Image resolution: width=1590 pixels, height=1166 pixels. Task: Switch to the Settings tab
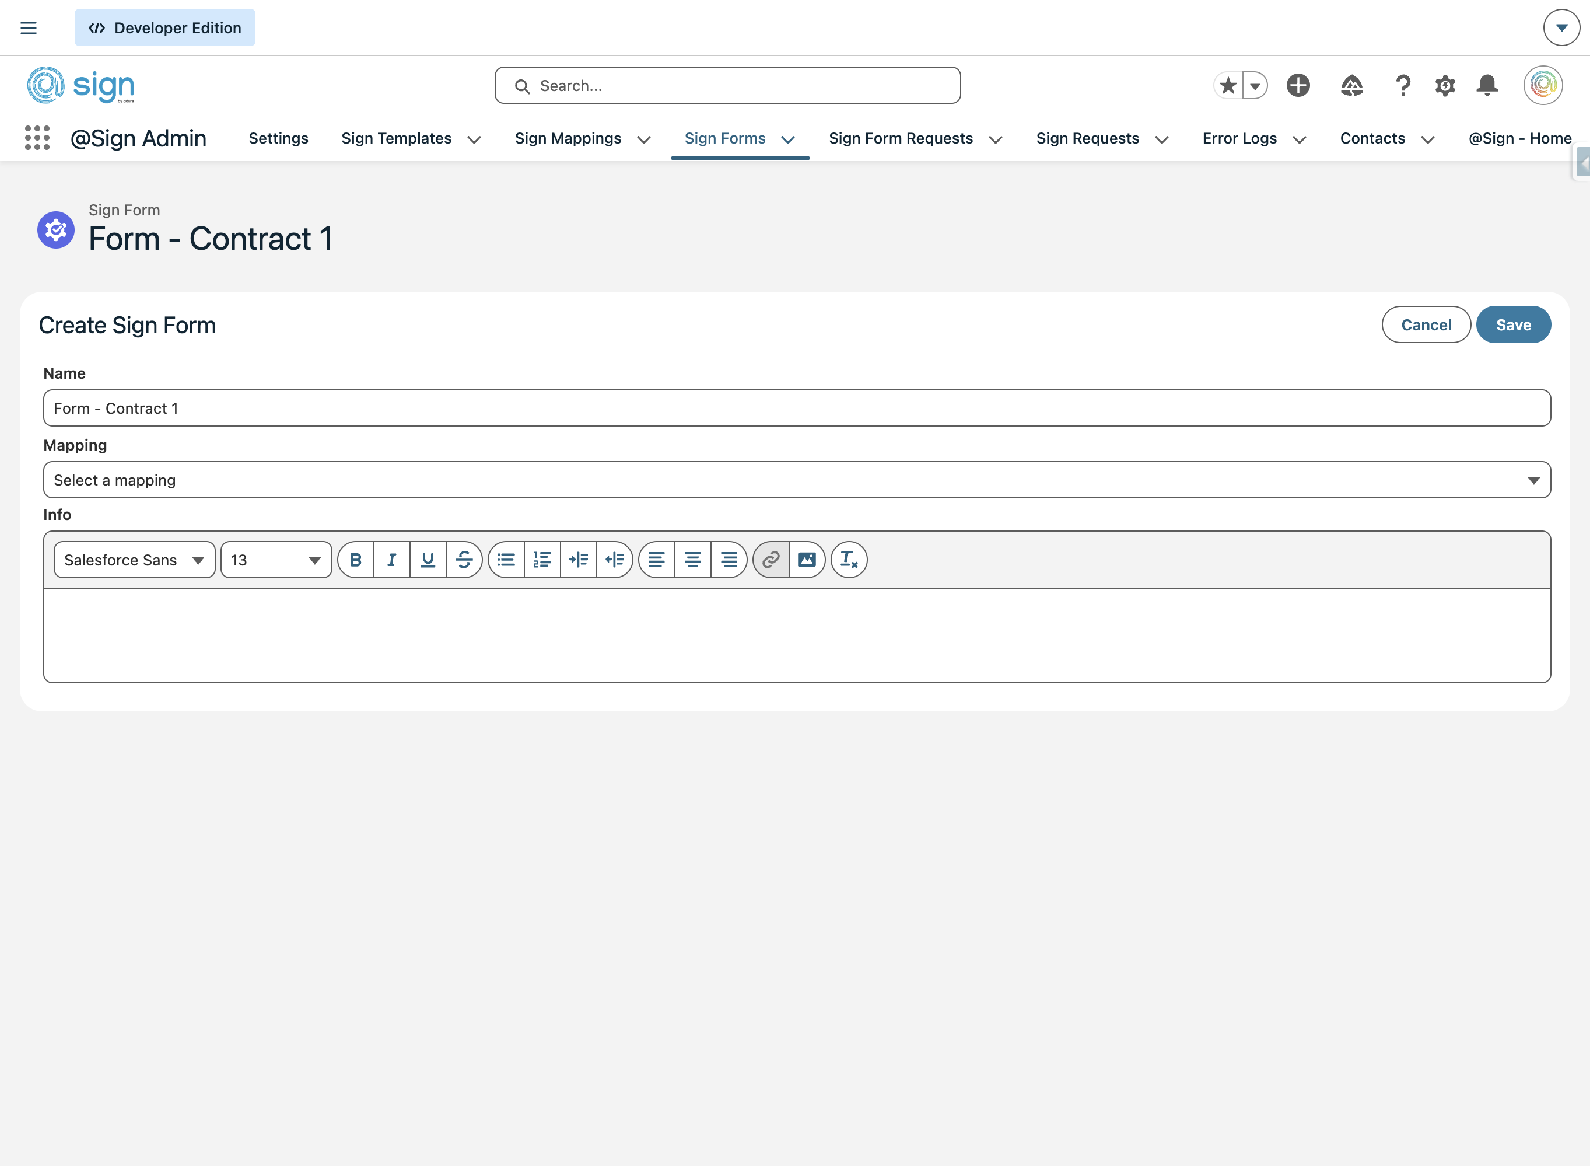[x=278, y=138]
